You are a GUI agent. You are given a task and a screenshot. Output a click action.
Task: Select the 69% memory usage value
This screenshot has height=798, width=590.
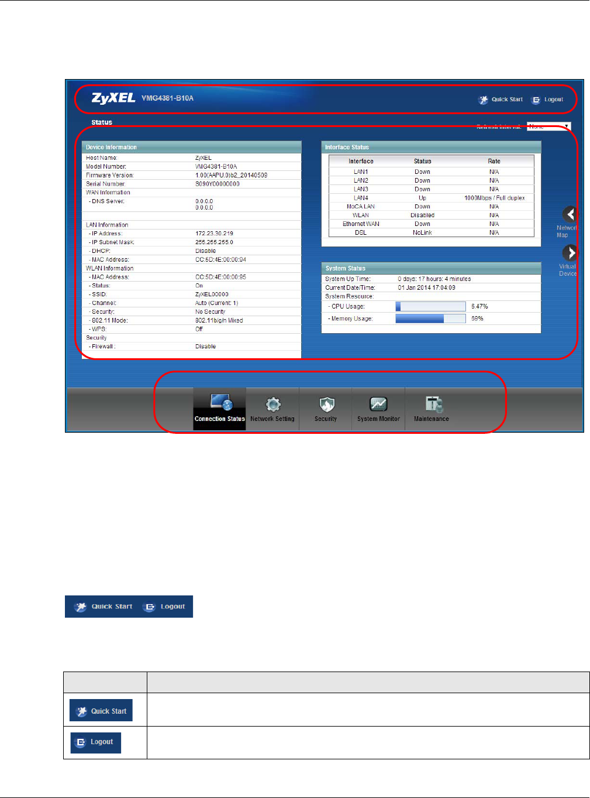(x=477, y=318)
